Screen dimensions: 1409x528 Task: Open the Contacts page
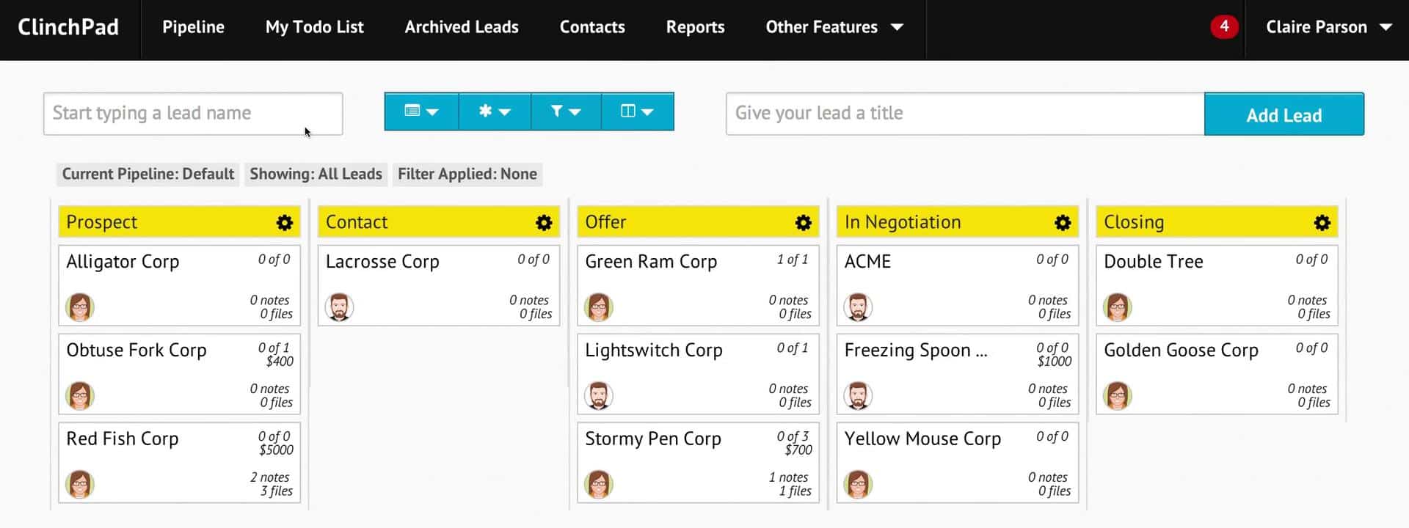[592, 27]
